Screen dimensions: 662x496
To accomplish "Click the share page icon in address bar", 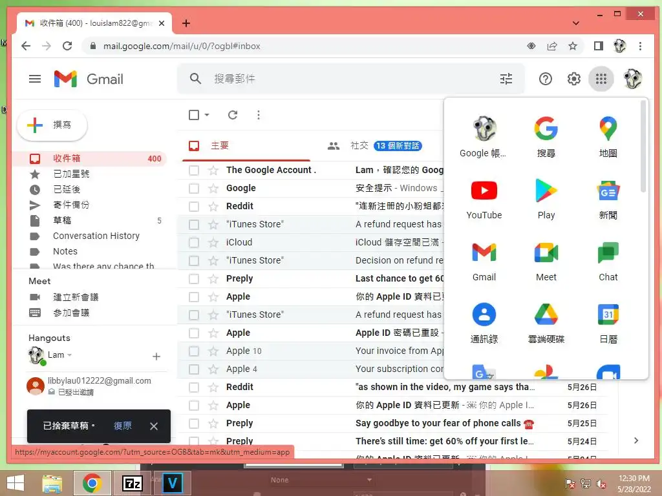I will pos(552,46).
